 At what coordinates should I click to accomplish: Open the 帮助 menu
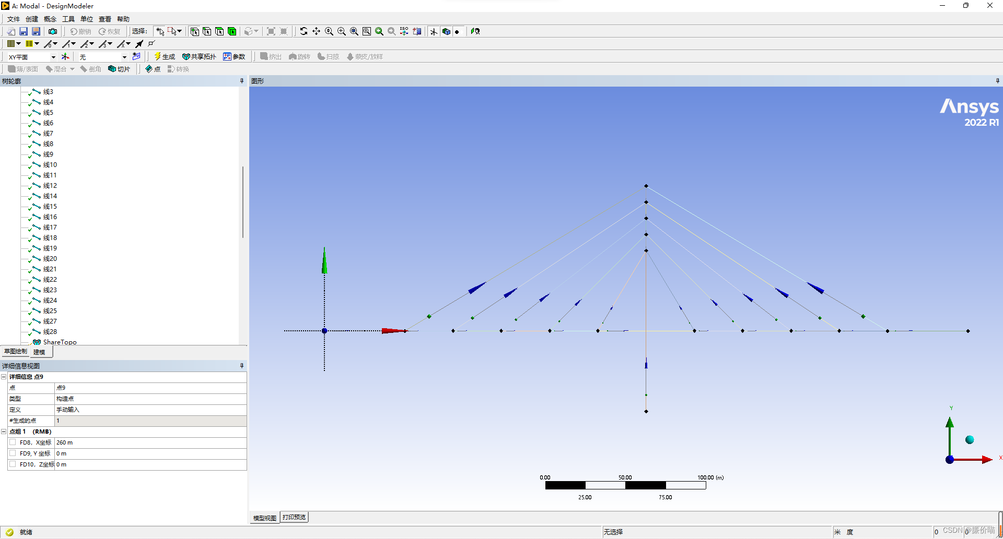coord(123,19)
